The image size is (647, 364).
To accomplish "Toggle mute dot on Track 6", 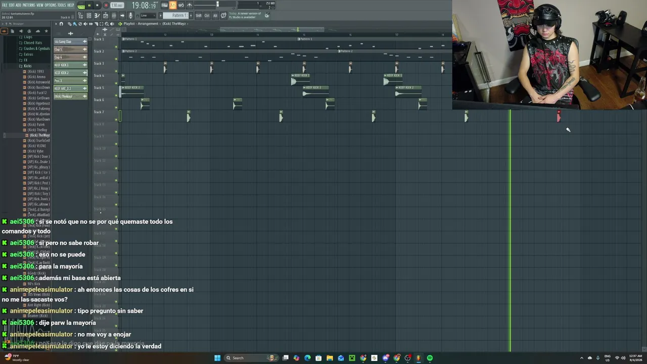I will click(116, 107).
